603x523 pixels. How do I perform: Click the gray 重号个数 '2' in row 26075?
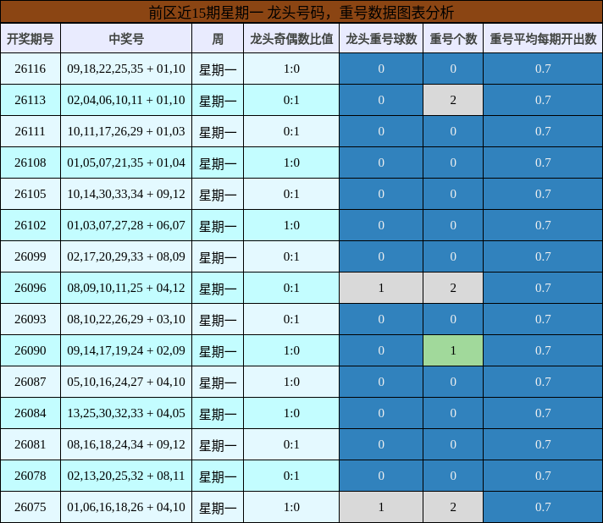click(x=453, y=507)
